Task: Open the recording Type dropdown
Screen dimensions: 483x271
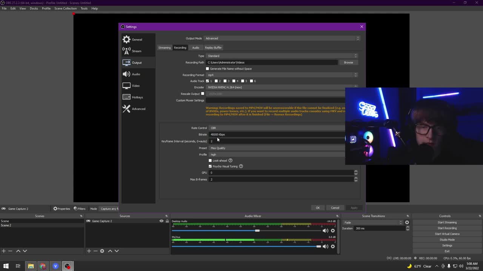Action: point(281,56)
